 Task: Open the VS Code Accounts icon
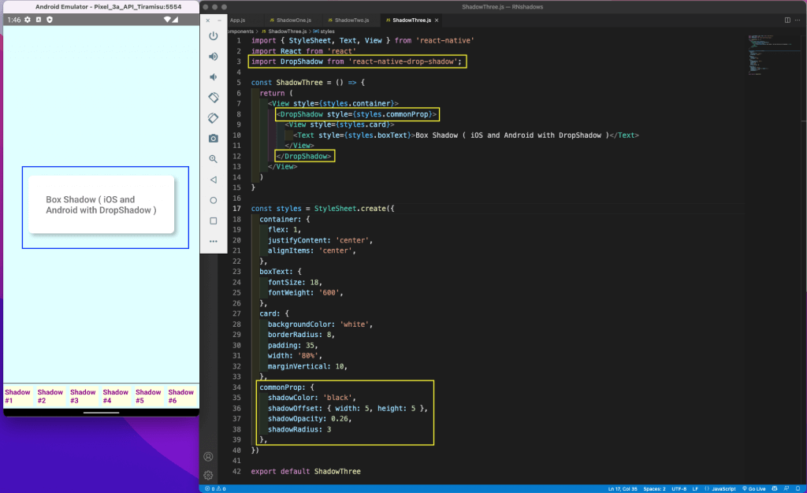(x=208, y=457)
